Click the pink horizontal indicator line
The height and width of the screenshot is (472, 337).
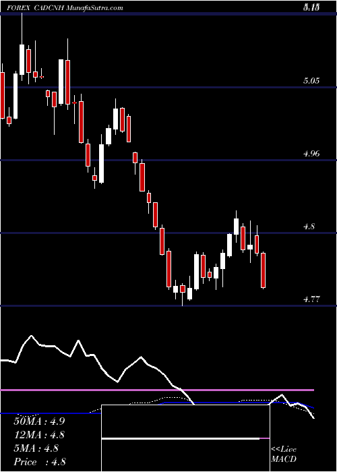(x=157, y=390)
